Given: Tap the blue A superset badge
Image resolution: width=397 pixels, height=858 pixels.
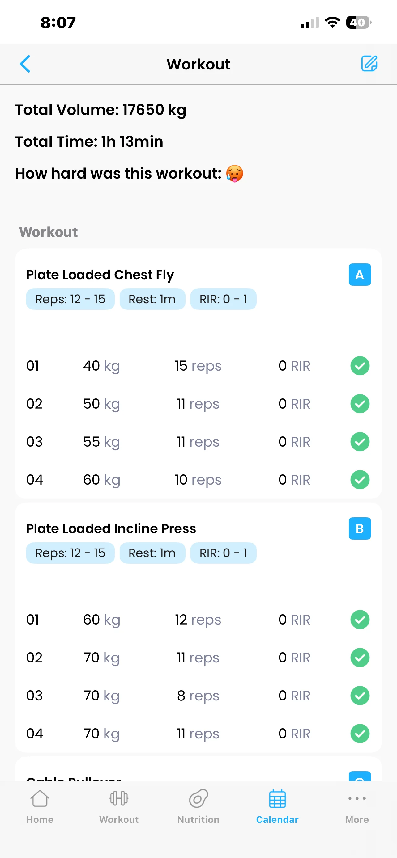Looking at the screenshot, I should tap(359, 275).
